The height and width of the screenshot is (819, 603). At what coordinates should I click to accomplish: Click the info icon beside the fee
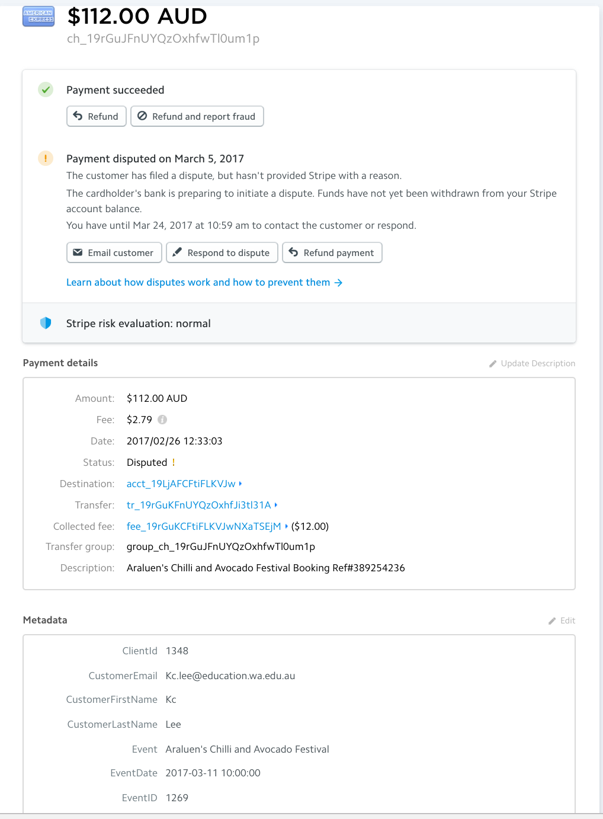click(x=162, y=420)
